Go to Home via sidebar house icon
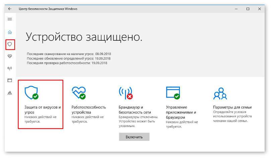 (10, 32)
